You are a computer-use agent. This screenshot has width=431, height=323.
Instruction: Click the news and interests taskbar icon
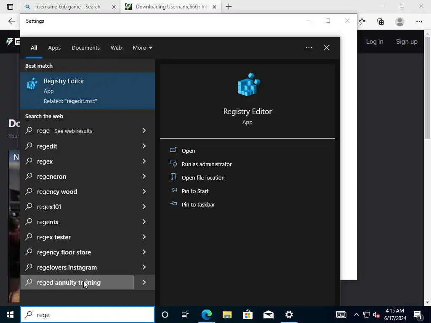(x=341, y=315)
